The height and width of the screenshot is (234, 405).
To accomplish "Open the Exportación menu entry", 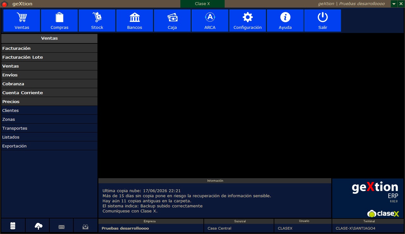I will [49, 146].
